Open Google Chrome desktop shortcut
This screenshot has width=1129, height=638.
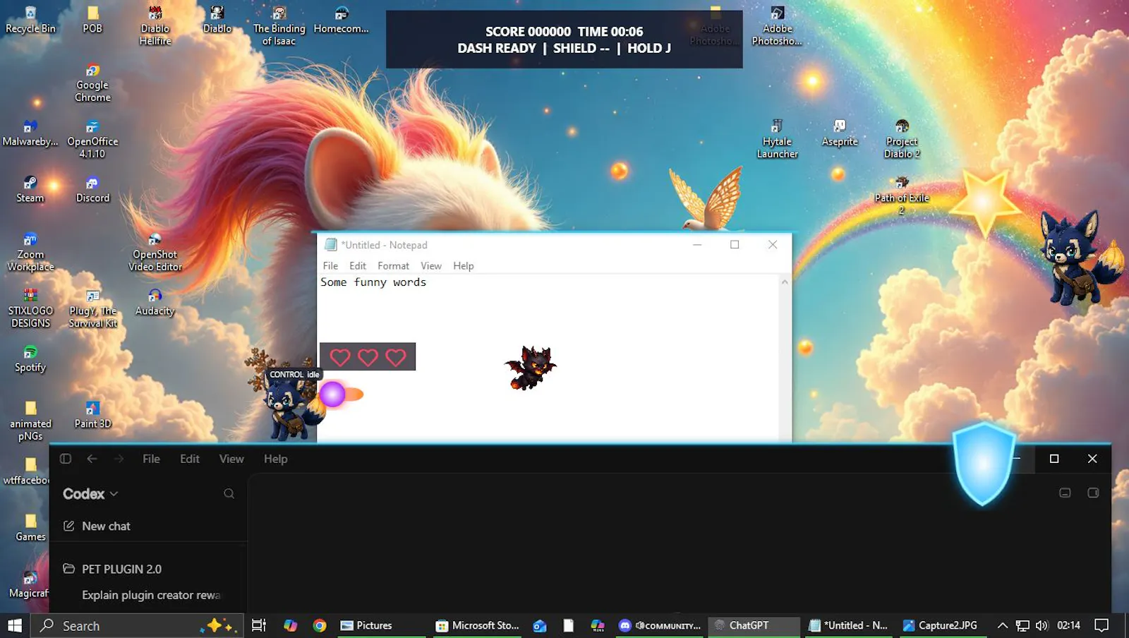pyautogui.click(x=92, y=83)
